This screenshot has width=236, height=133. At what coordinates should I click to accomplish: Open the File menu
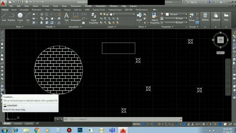coord(11,6)
